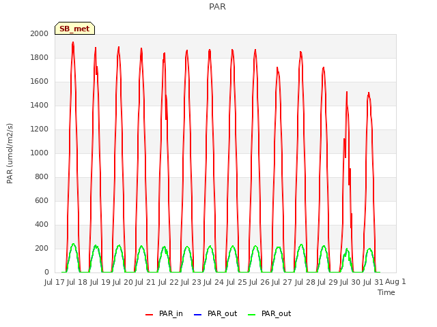Click the 2000 y-axis tick label

tap(40, 33)
